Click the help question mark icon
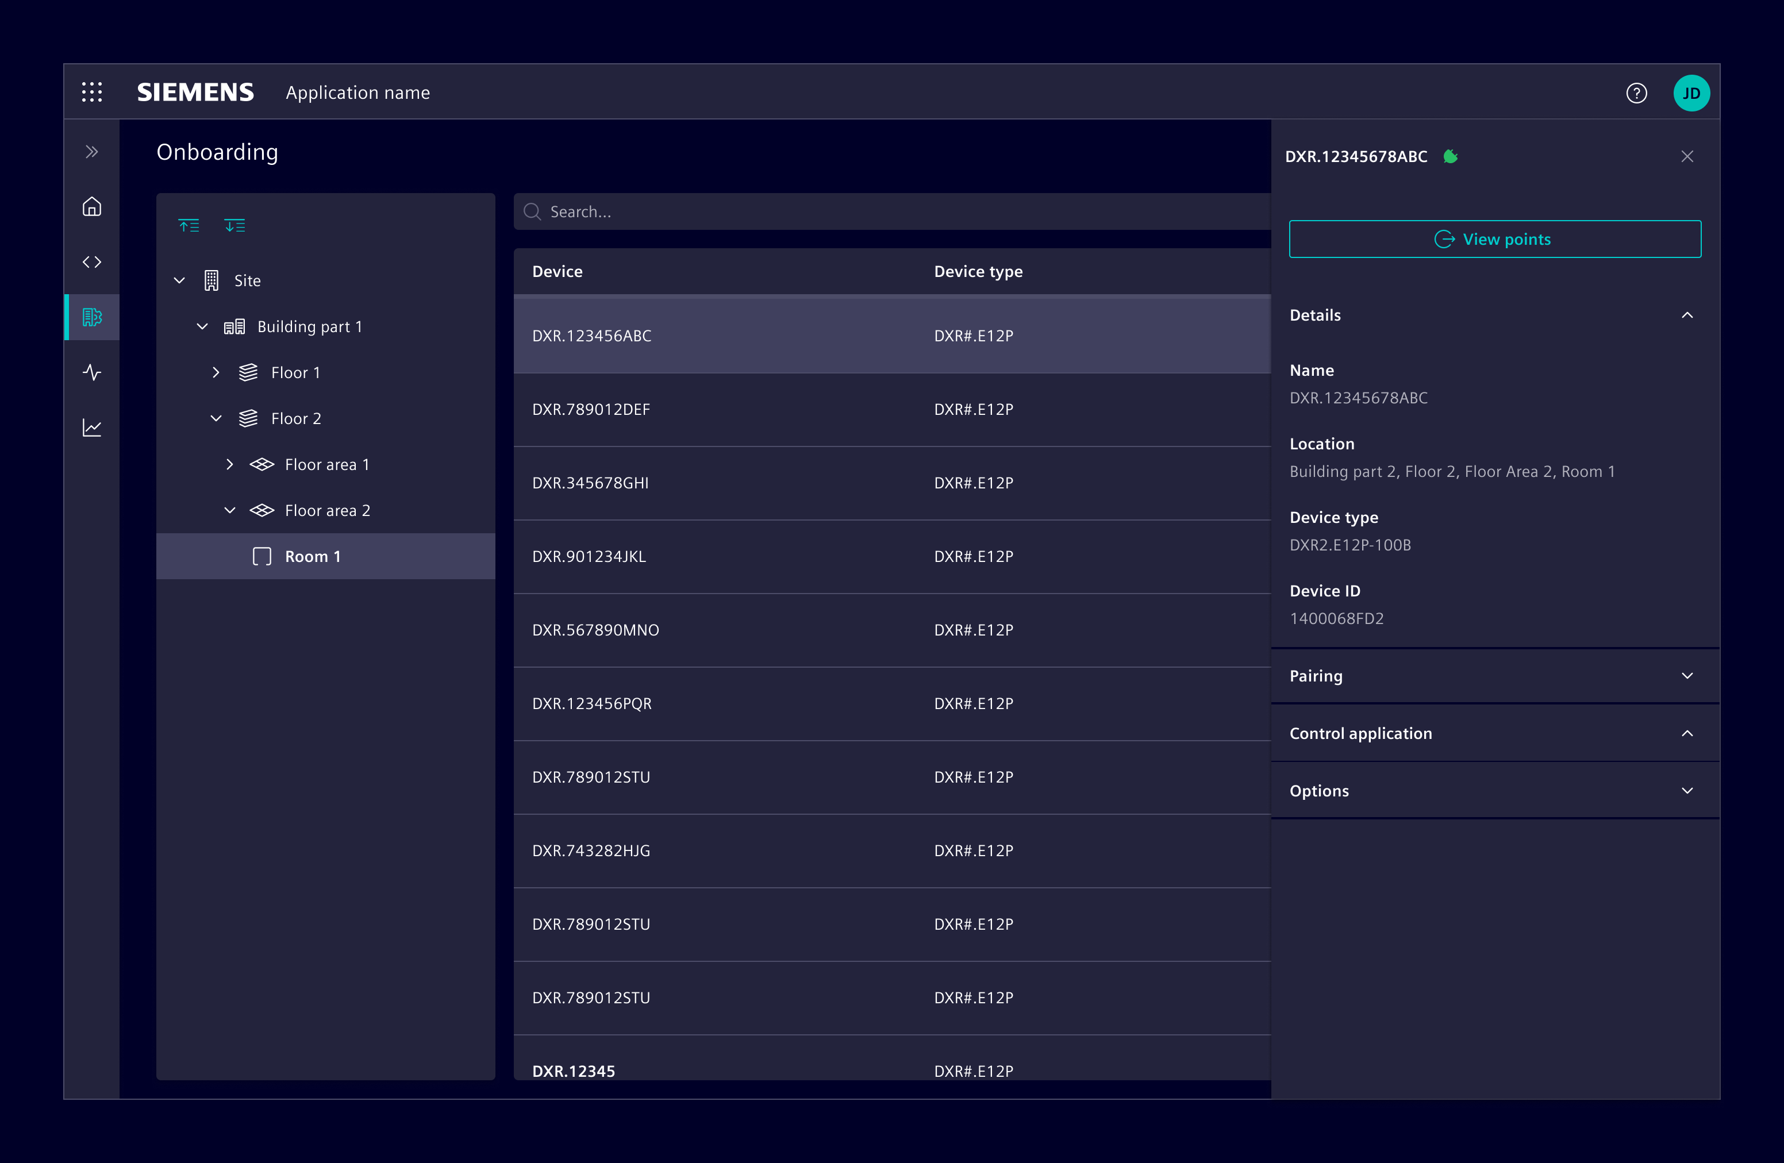The height and width of the screenshot is (1163, 1784). coord(1636,93)
